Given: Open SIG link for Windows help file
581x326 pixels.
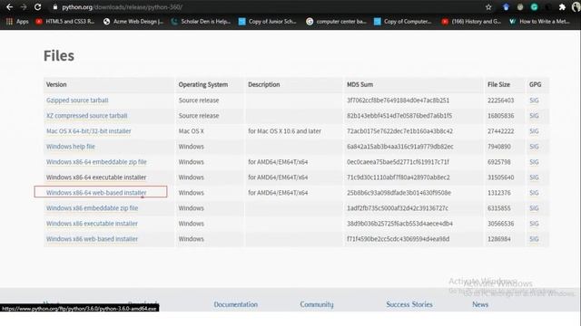Looking at the screenshot, I should (534, 147).
